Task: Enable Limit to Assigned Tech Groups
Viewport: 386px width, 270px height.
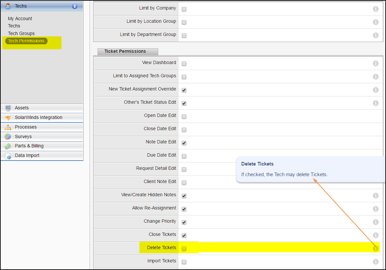Action: [x=184, y=77]
